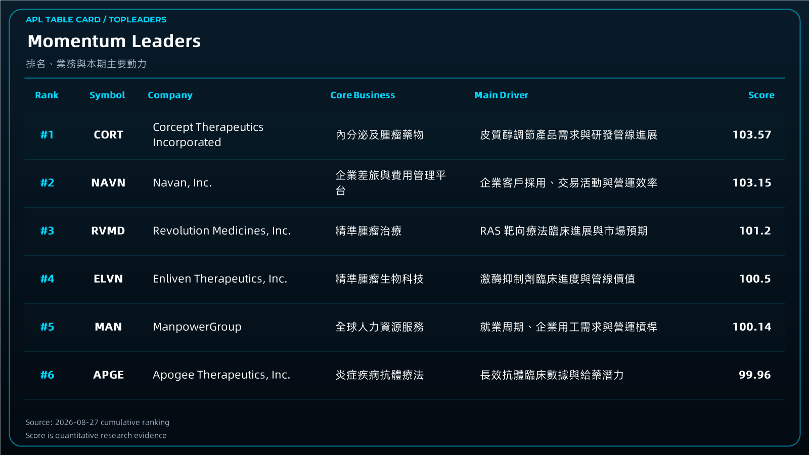809x455 pixels.
Task: Click the MAN symbol
Action: [108, 327]
